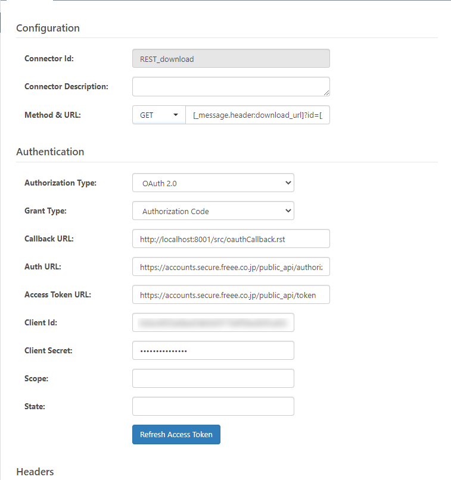Click the Refresh Access Token button
The height and width of the screenshot is (480, 451).
tap(176, 434)
